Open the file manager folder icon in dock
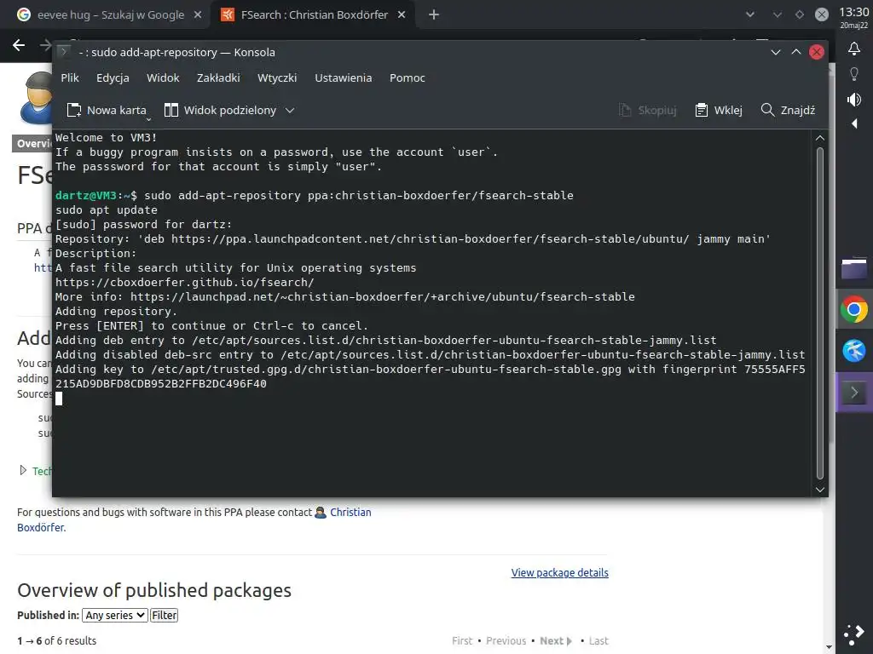 pos(854,268)
